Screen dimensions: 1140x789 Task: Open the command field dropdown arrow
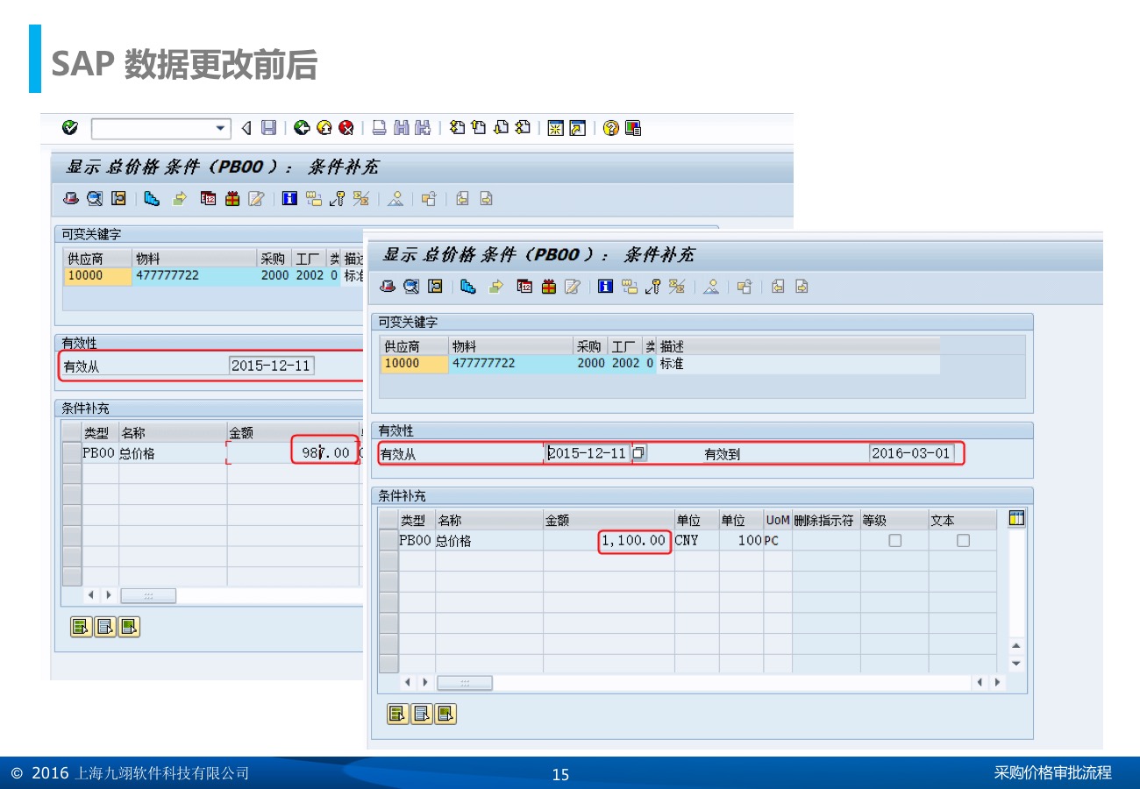[220, 129]
